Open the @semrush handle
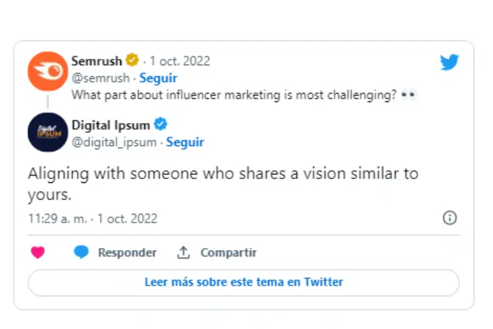 [x=101, y=78]
